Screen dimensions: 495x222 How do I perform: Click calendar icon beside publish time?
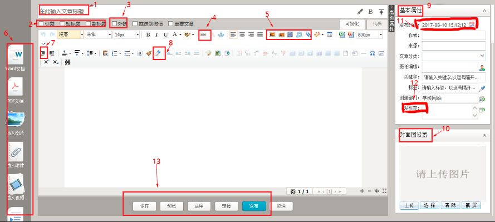tap(472, 25)
